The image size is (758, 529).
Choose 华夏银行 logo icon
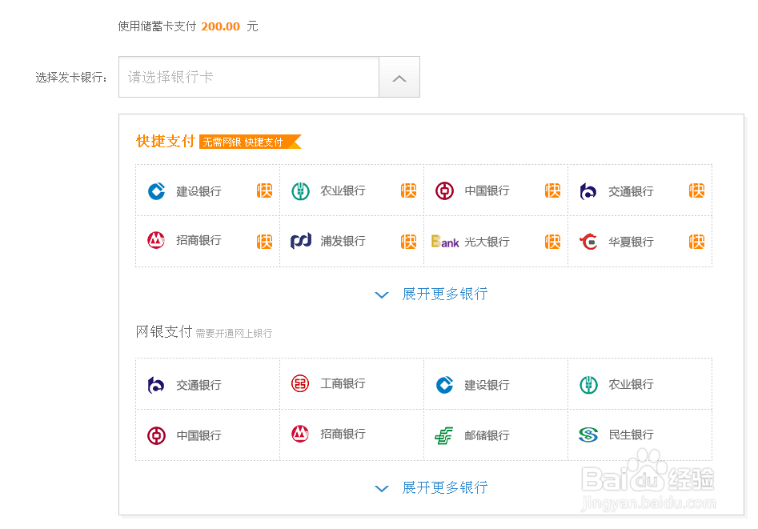click(x=588, y=241)
